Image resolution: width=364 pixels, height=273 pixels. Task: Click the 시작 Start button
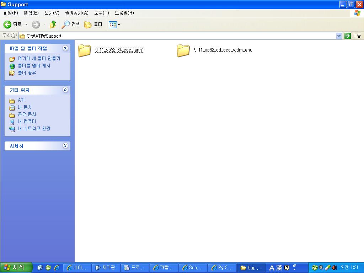pyautogui.click(x=16, y=268)
